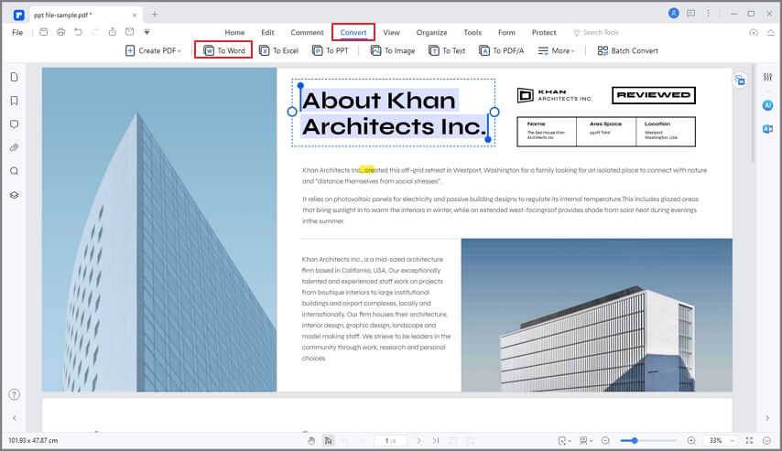This screenshot has height=451, width=782.
Task: Collapse the ribbon with the up arrow
Action: coord(770,32)
